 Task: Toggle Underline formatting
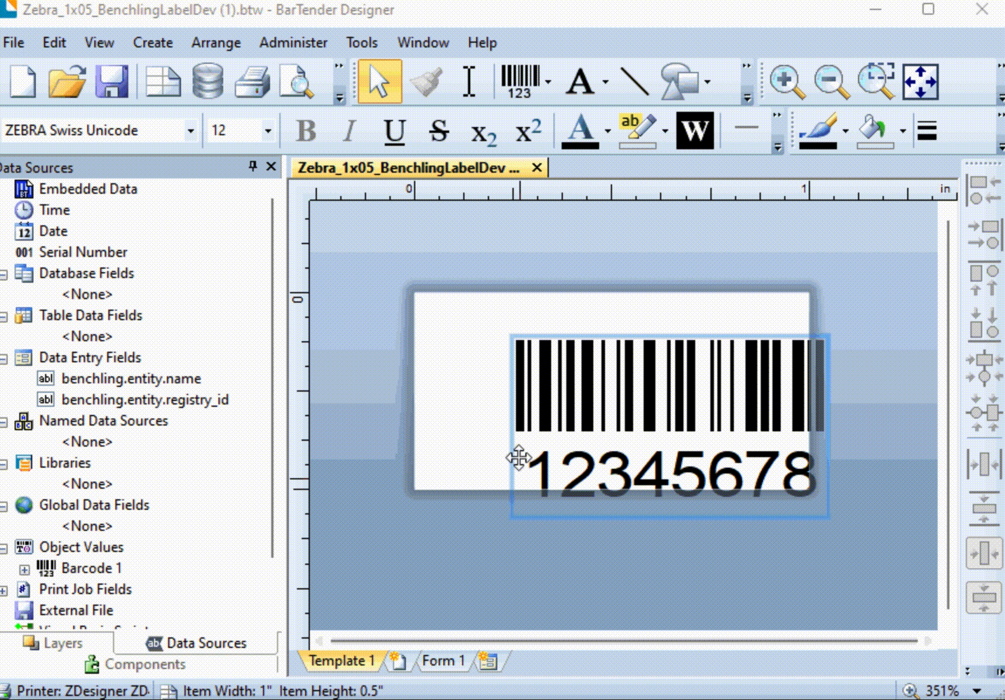click(394, 131)
